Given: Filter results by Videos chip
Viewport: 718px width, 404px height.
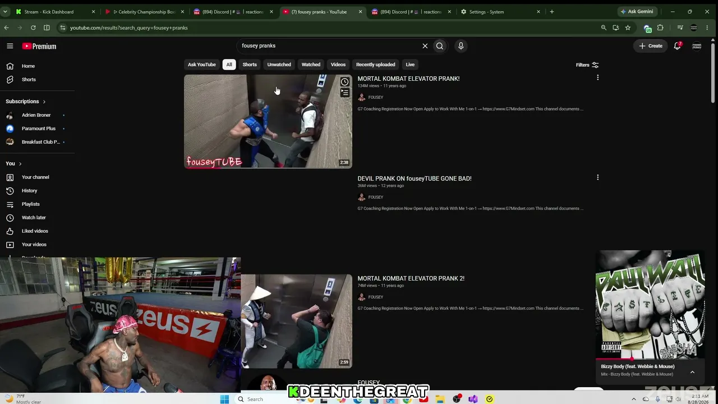Looking at the screenshot, I should (338, 65).
